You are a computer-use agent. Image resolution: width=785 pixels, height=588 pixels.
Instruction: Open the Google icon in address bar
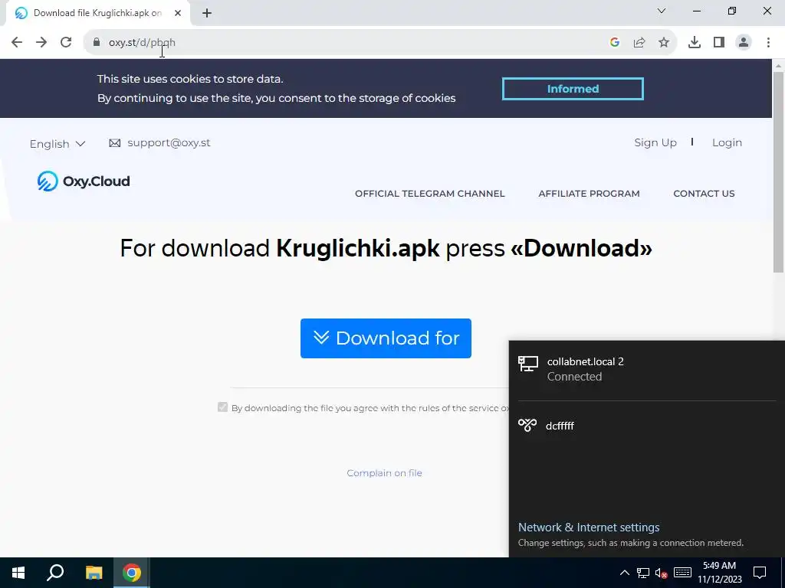point(615,43)
